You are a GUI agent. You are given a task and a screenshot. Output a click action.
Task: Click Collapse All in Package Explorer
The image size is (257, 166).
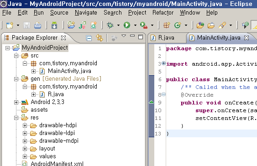tap(89, 38)
